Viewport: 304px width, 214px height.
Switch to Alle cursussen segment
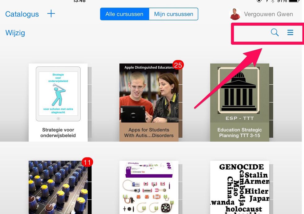click(x=124, y=14)
